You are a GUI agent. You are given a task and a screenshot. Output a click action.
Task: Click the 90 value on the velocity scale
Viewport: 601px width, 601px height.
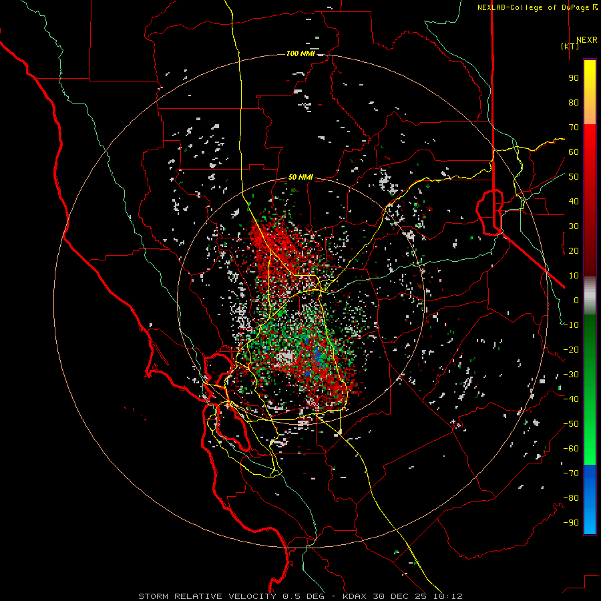(x=574, y=78)
